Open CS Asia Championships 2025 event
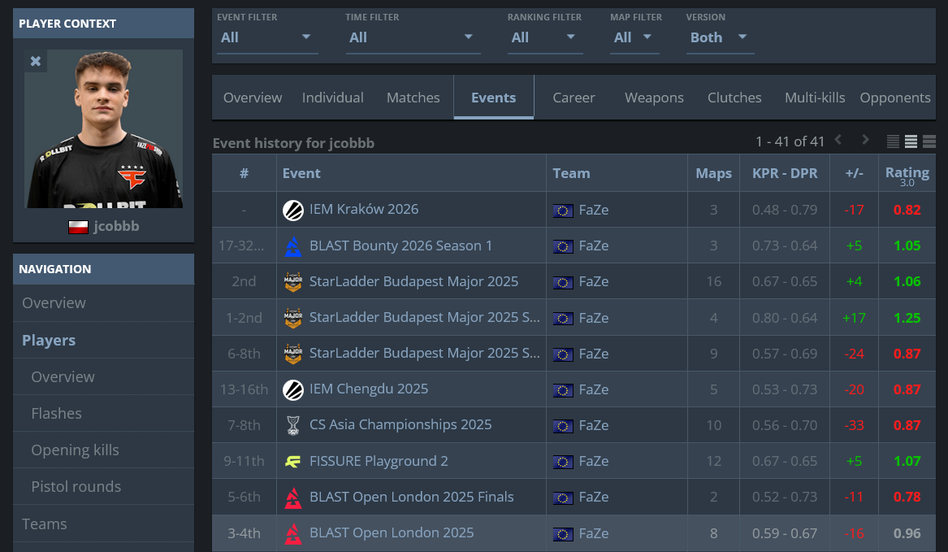Screen dimensions: 948x552 tap(400, 424)
